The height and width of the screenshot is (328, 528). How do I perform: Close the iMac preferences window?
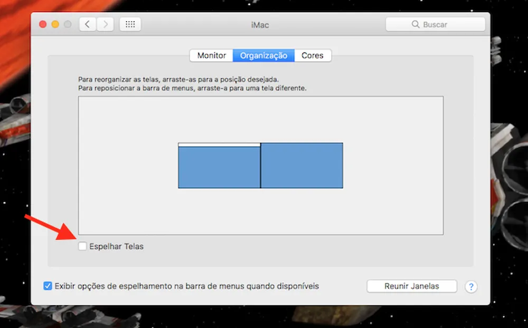[43, 24]
